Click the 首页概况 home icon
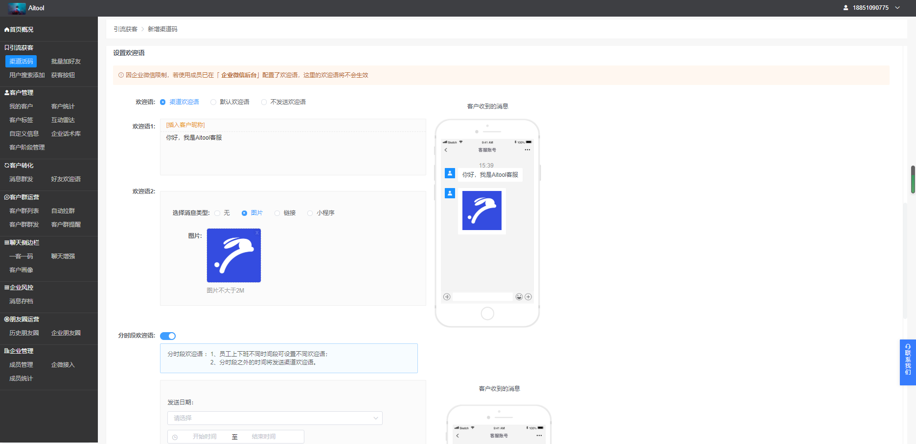This screenshot has height=444, width=916. coord(7,30)
